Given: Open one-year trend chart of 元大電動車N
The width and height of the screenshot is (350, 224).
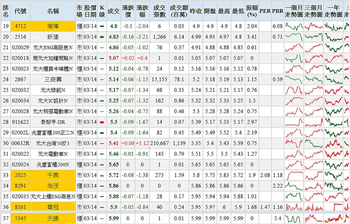Looking at the screenshot, I should tap(333, 154).
